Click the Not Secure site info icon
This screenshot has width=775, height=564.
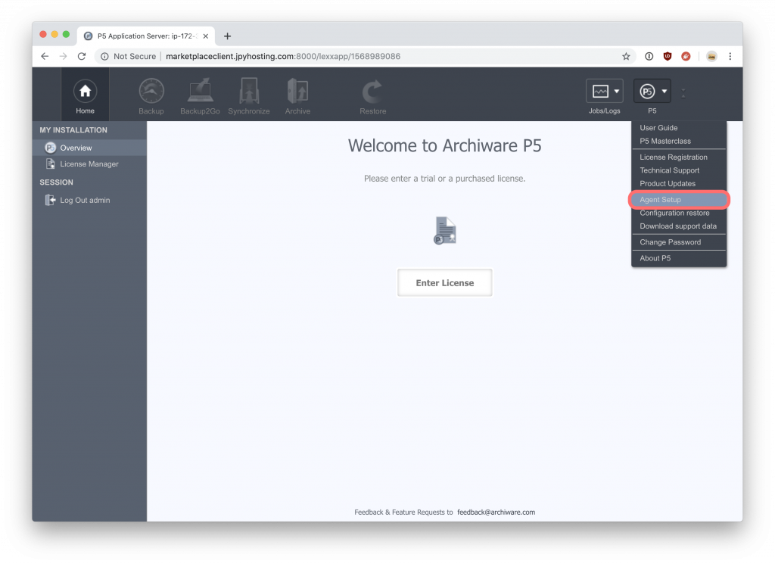click(104, 56)
